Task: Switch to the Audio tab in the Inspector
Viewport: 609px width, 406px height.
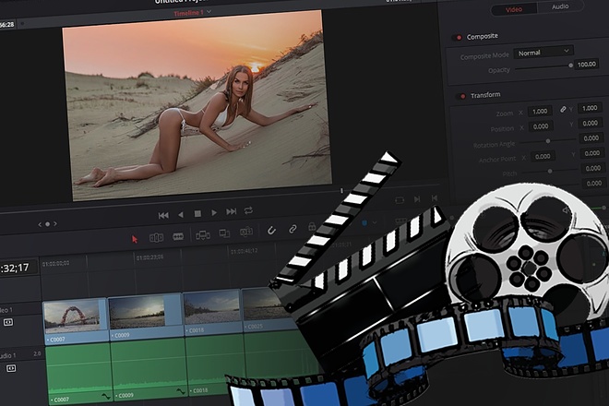Action: (x=560, y=6)
